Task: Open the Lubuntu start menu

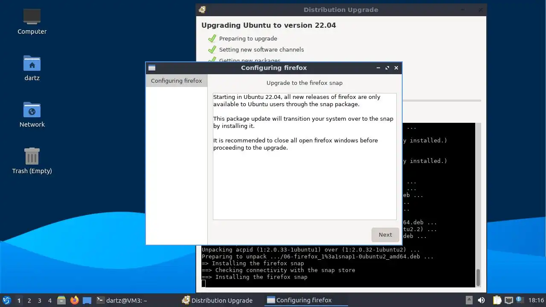Action: tap(6, 300)
